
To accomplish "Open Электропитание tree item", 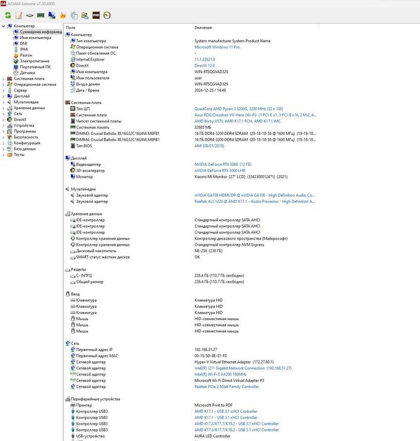I will [35, 61].
